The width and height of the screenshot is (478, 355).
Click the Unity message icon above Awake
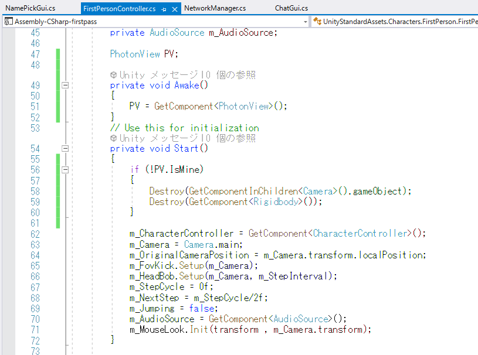114,75
